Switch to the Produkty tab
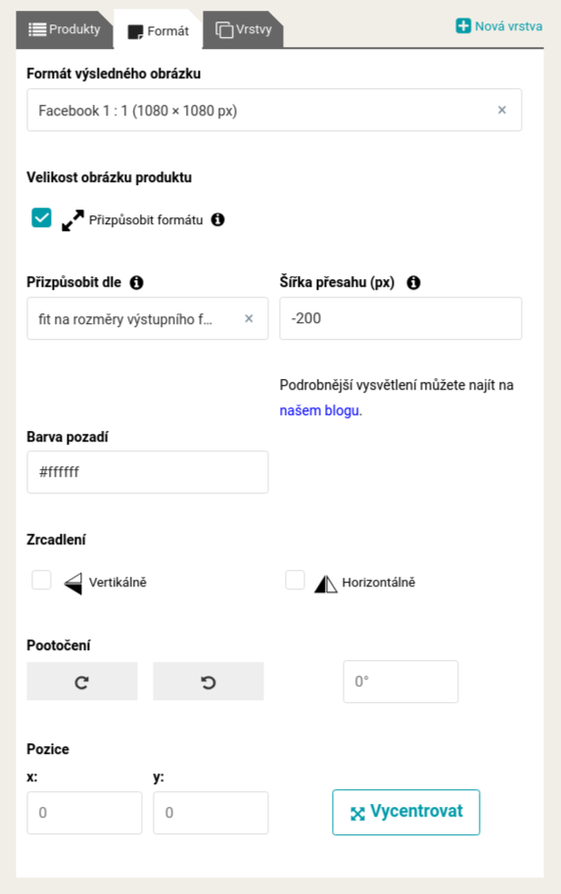This screenshot has height=894, width=561. 64,29
